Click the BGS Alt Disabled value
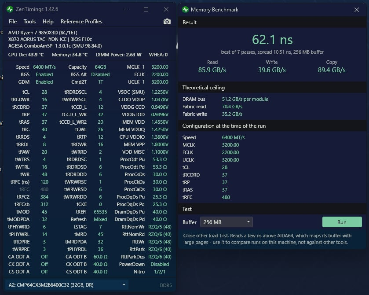369x295 pixels. 100,74
